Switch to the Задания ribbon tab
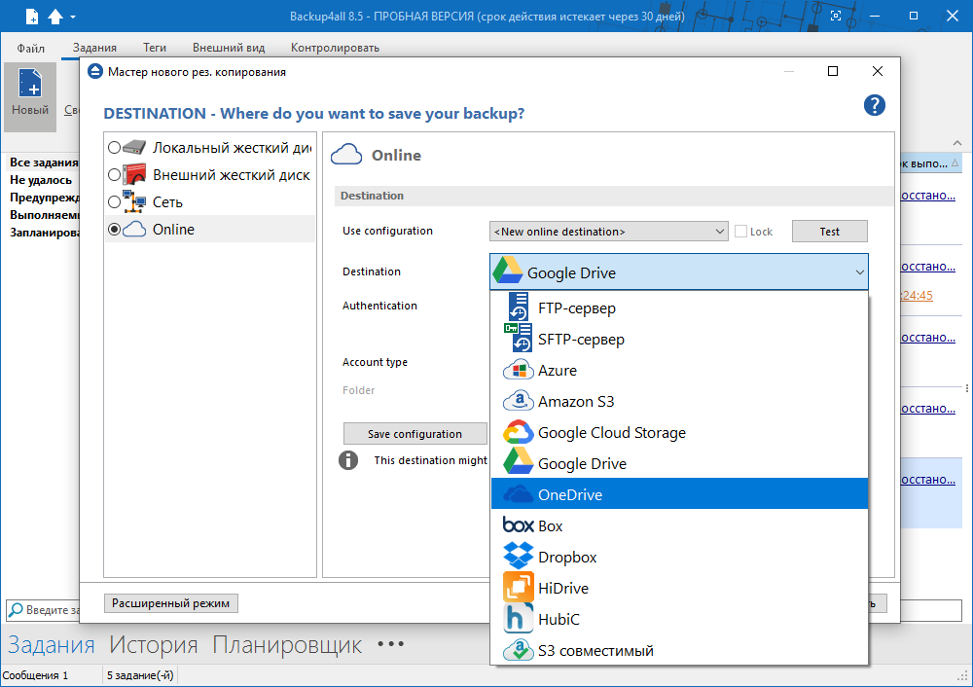Image resolution: width=973 pixels, height=687 pixels. [94, 48]
